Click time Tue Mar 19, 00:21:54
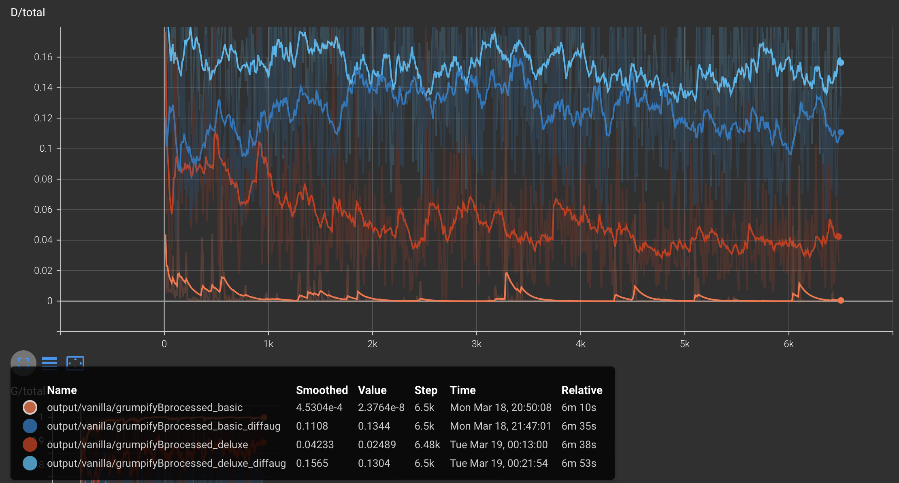 pos(499,463)
